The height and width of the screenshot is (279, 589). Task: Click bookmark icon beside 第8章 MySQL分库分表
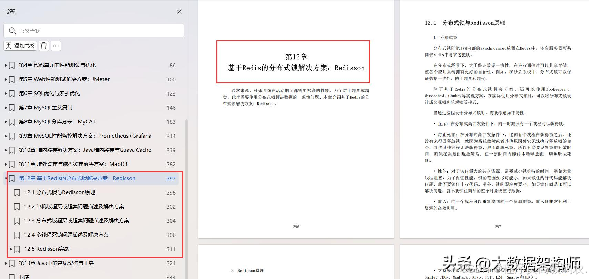(x=12, y=122)
